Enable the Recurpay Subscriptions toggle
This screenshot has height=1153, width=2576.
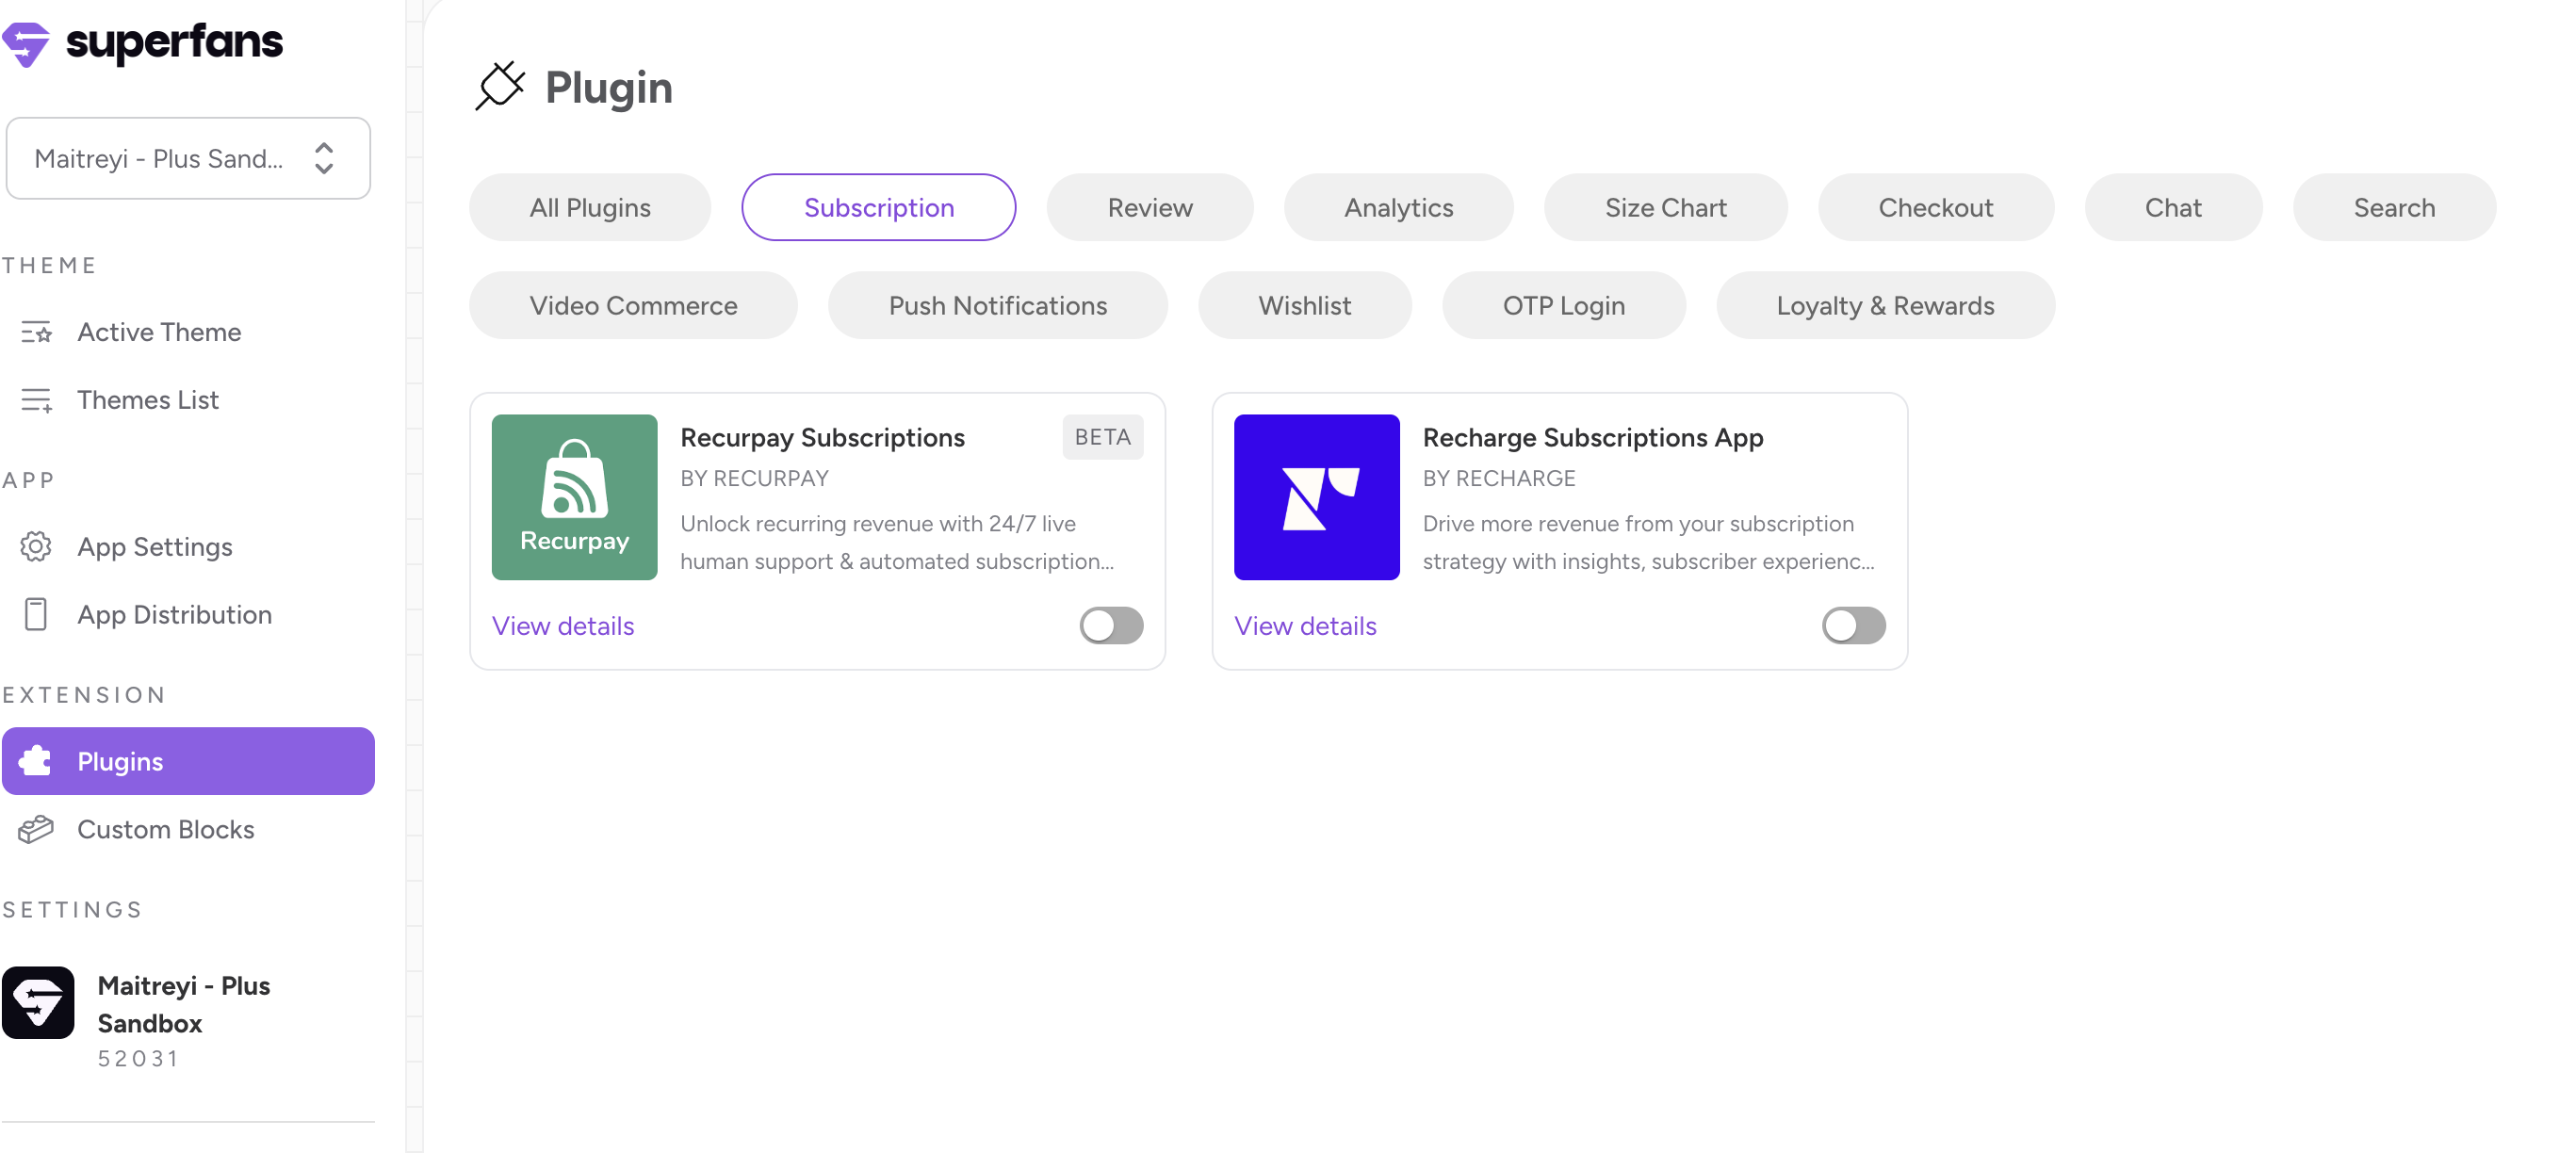tap(1110, 626)
